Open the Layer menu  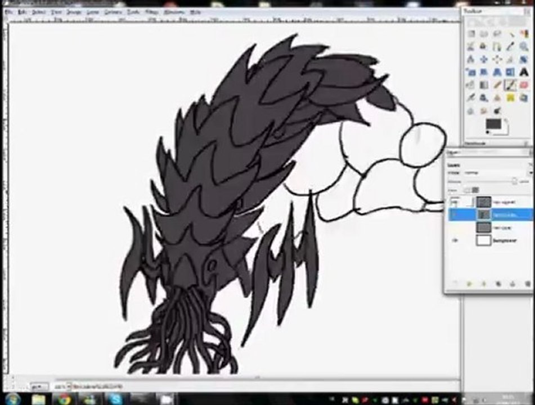(93, 12)
